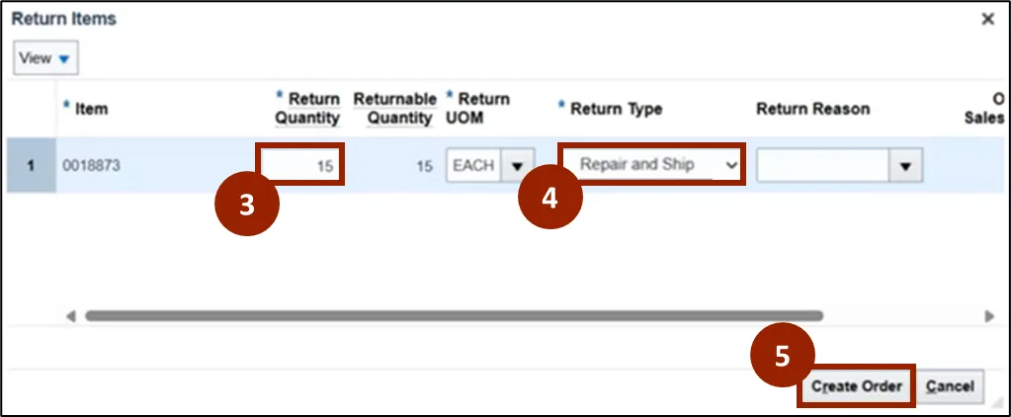Open the View dropdown menu
The height and width of the screenshot is (417, 1011).
click(x=45, y=58)
